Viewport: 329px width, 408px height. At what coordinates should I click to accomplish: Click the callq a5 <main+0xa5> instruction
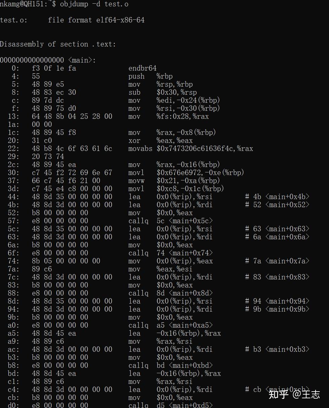click(171, 325)
